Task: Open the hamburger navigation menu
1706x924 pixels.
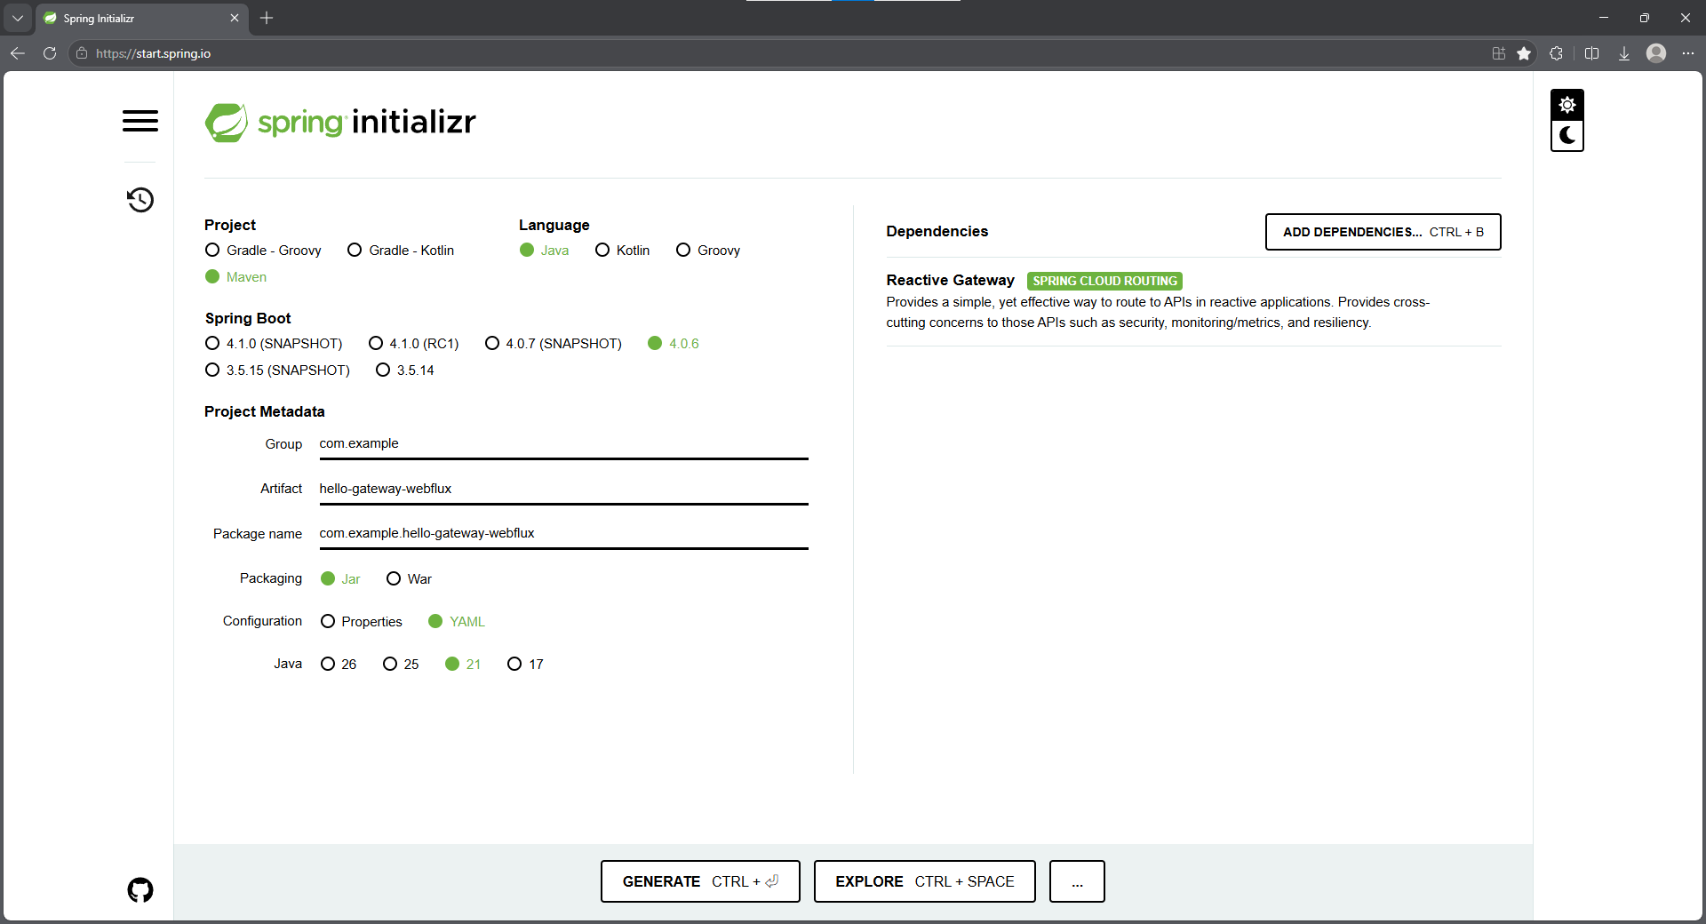Action: click(x=140, y=121)
